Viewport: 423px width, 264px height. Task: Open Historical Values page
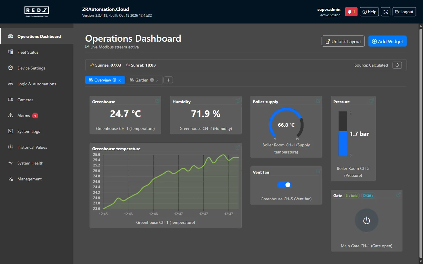(x=37, y=147)
